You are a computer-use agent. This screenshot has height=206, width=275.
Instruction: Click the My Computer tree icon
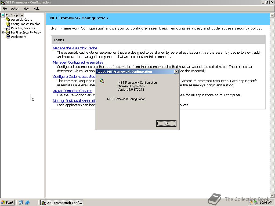coord(3,15)
